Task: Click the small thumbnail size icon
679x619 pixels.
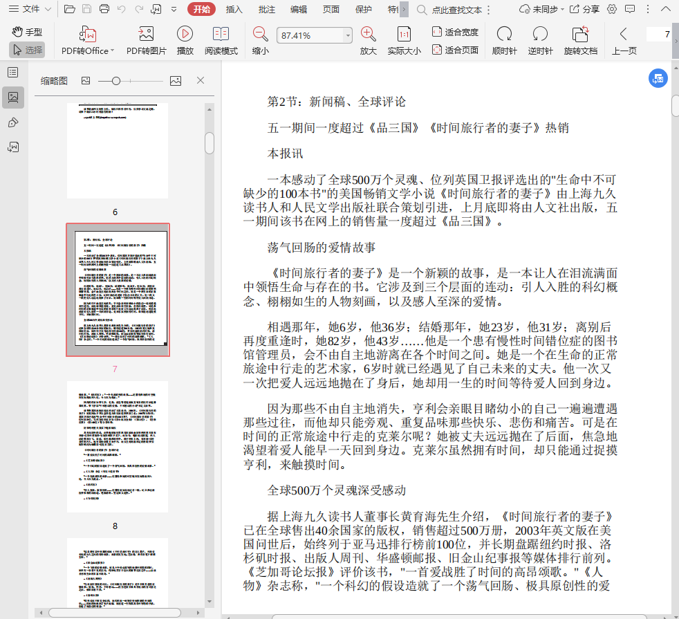Action: tap(86, 80)
